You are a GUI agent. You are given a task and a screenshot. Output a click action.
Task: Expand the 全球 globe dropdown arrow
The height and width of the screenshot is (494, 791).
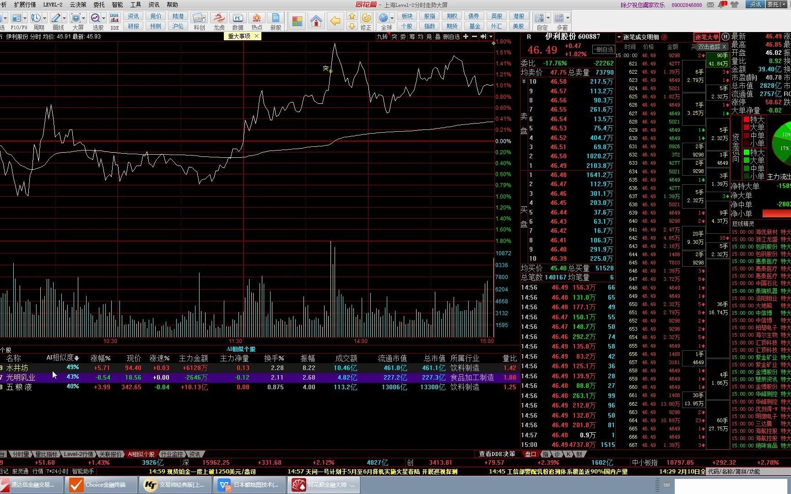(392, 18)
